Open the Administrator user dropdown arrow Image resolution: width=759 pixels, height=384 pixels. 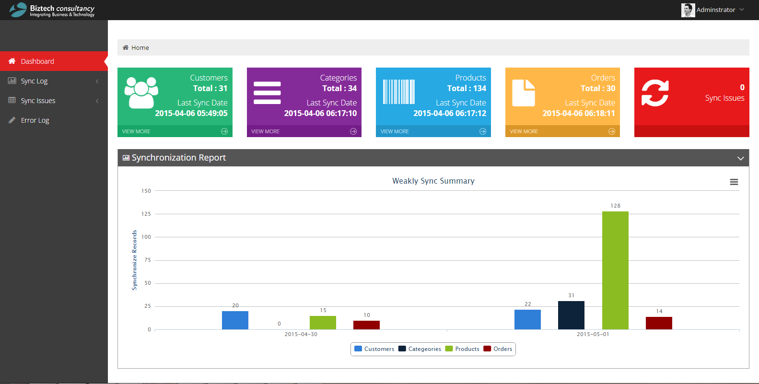point(742,10)
